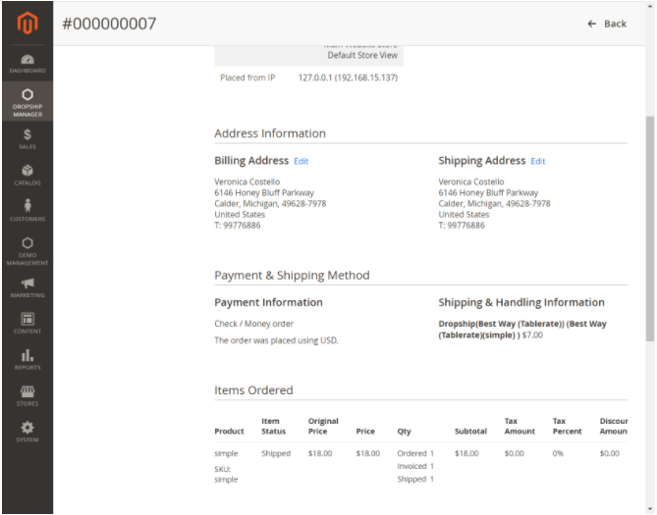Screen dimensions: 657x515
Task: Click the Dropship Best Way Tablerate text
Action: click(522, 330)
